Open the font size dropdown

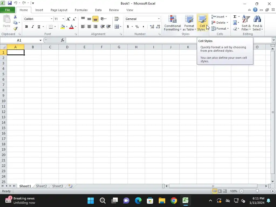click(63, 19)
